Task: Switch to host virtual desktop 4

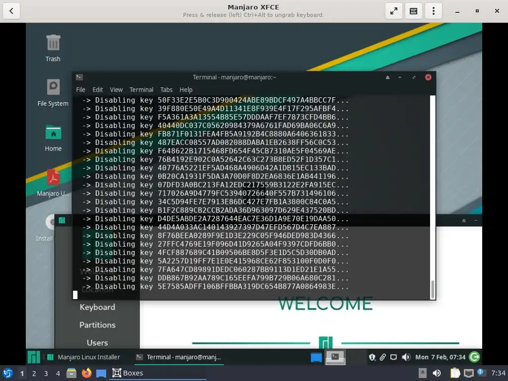Action: 58,374
